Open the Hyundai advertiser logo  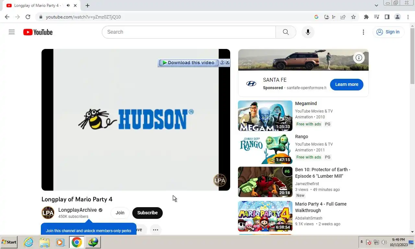251,84
